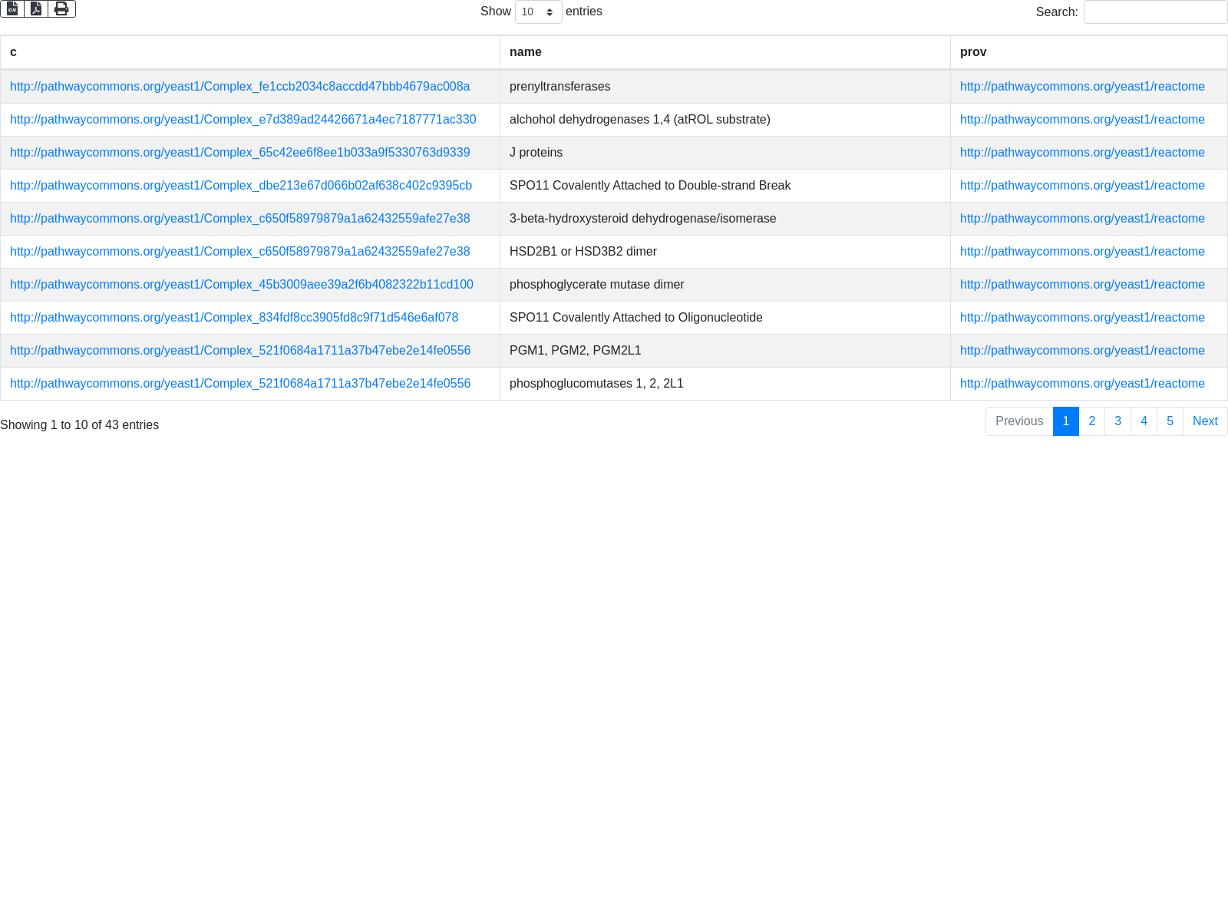
Task: Open the J proteins complex URL
Action: [x=239, y=153]
